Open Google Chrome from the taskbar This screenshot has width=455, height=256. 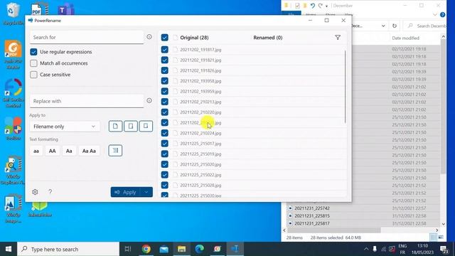(146, 249)
